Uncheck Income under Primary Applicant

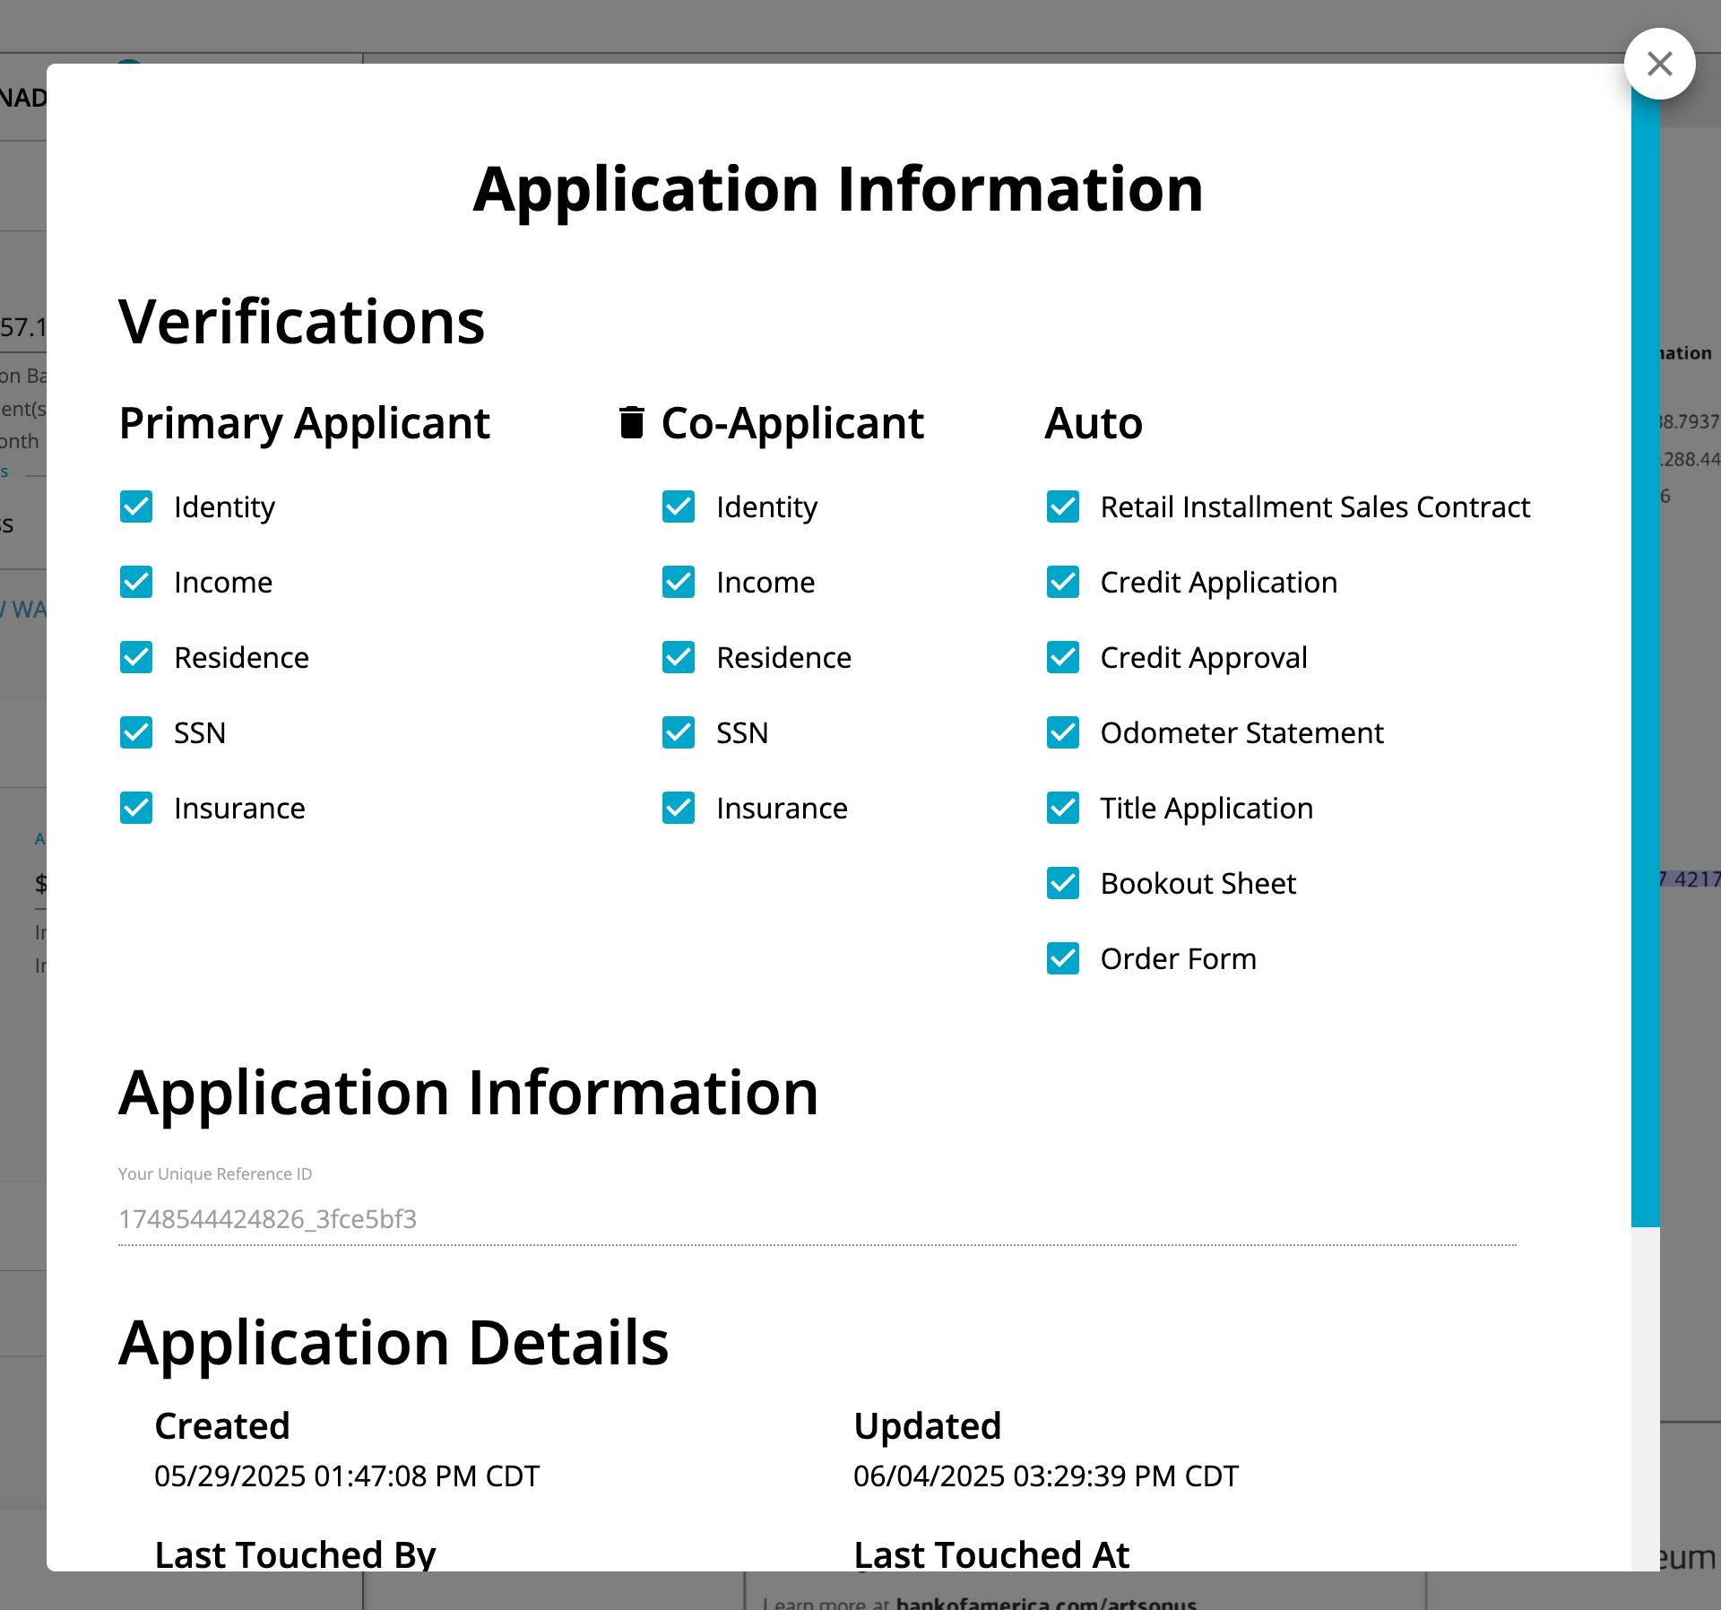coord(136,583)
